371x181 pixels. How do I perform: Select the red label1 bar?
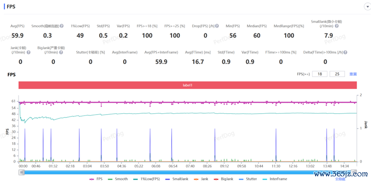click(x=188, y=85)
